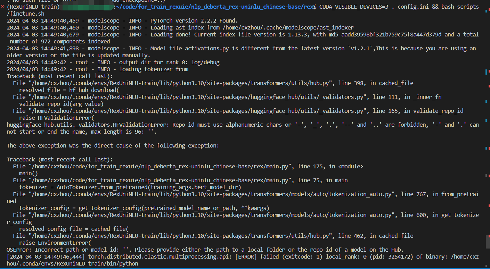Click config.ini in the command line
The width and height of the screenshot is (490, 269).
pyautogui.click(x=414, y=7)
